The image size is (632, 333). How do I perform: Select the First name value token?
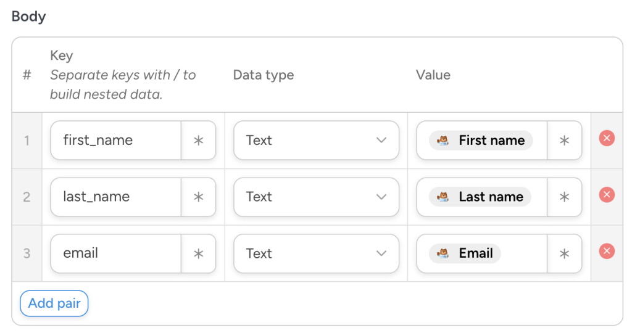(x=481, y=141)
